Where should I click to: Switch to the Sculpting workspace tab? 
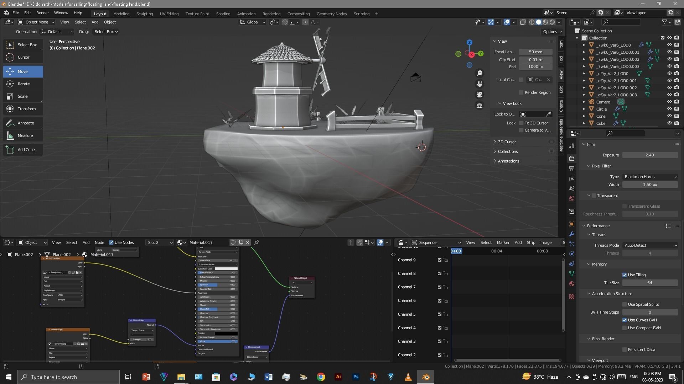point(145,14)
